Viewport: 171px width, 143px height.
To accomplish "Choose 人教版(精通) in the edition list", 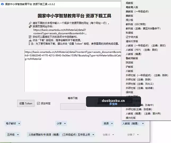I will (134, 54).
